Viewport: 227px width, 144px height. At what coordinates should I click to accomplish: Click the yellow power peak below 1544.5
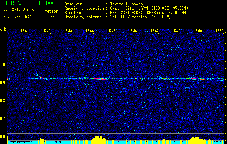pyautogui.click(x=99, y=140)
